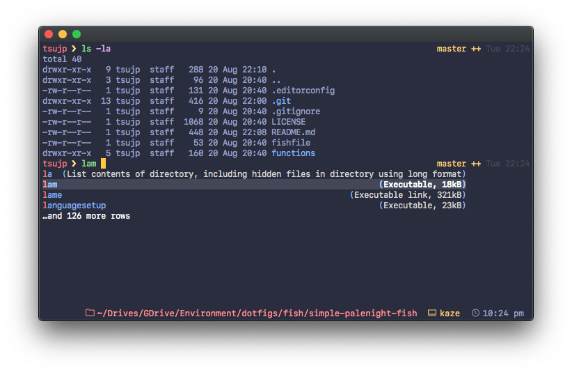Click the green zoom window button
Viewport: 572px width, 372px height.
77,34
